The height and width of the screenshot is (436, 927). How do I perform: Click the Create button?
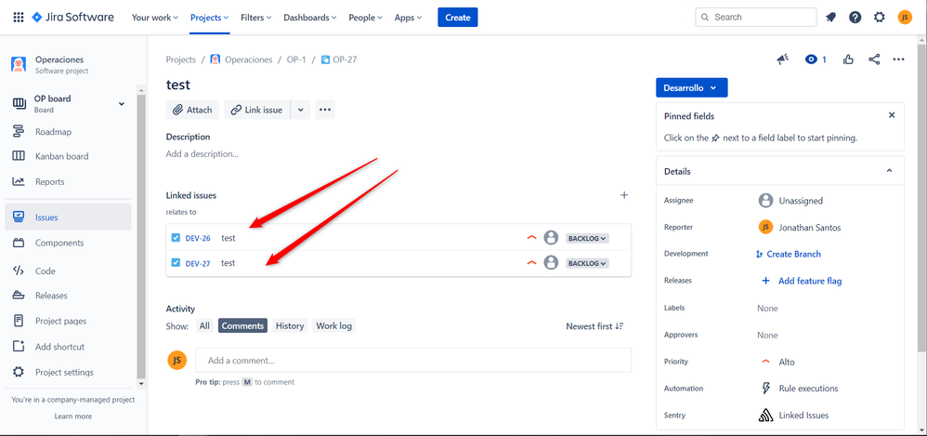click(458, 17)
